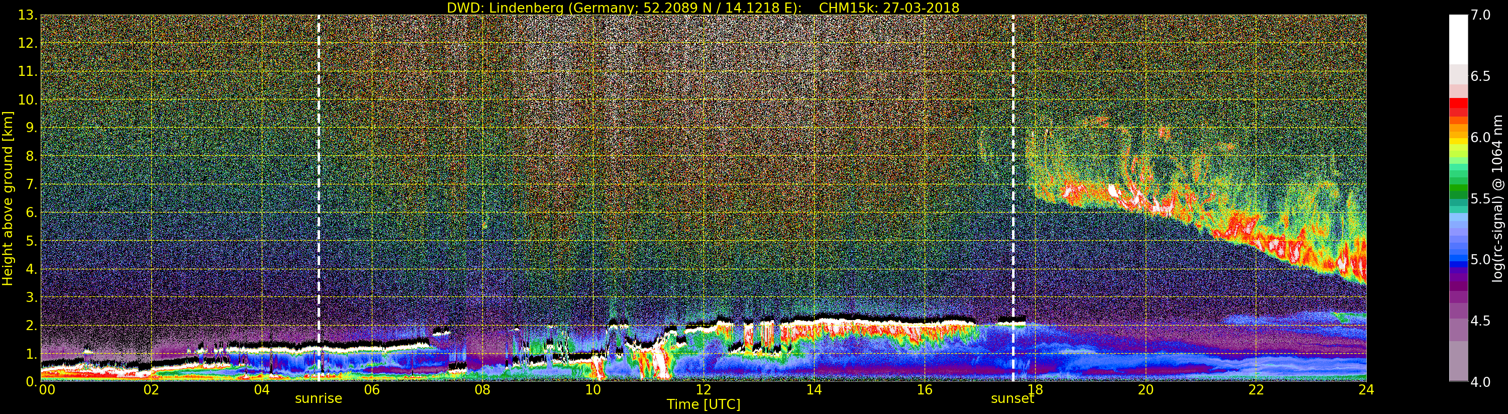This screenshot has height=414, width=1508.
Task: Click the '00' time tick label
Action: (47, 389)
